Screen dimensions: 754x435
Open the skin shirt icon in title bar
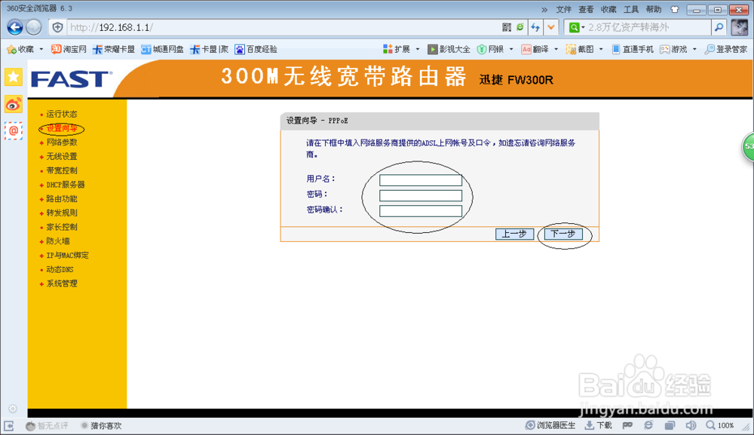tap(675, 9)
